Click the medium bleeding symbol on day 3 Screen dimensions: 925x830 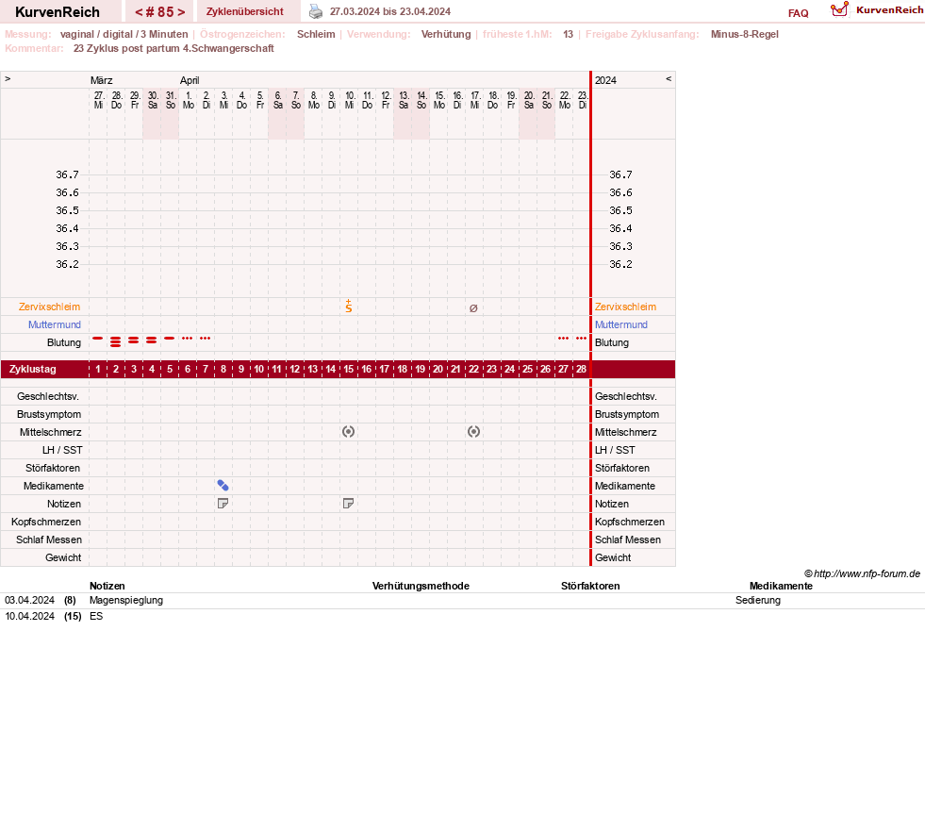pos(133,340)
